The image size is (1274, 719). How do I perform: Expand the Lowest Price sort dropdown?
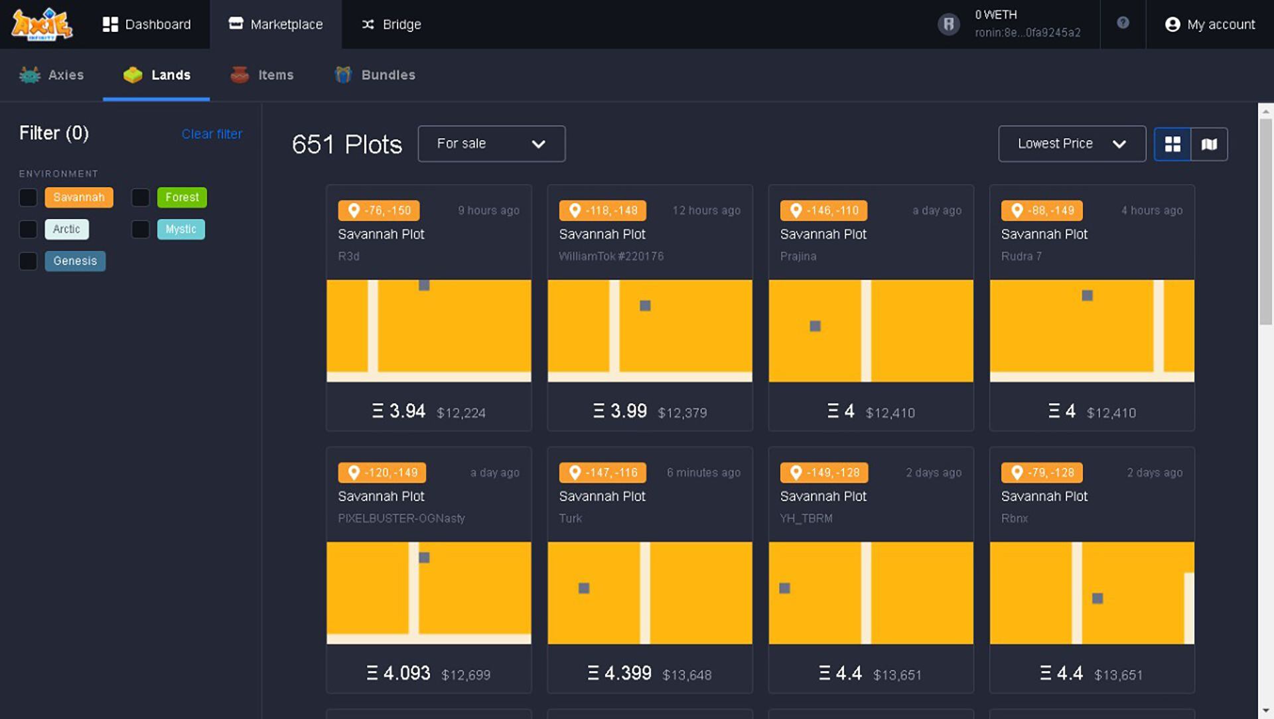point(1071,144)
